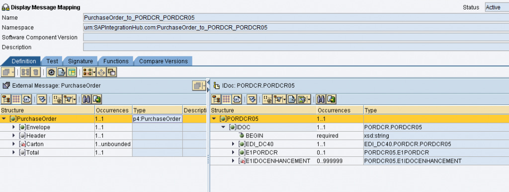
Task: Collapse the IDOC node
Action: [x=223, y=127]
